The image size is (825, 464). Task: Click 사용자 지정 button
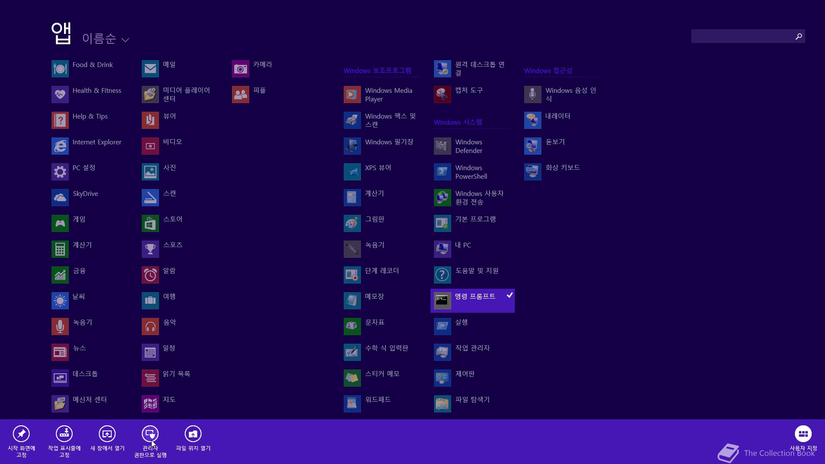[803, 438]
